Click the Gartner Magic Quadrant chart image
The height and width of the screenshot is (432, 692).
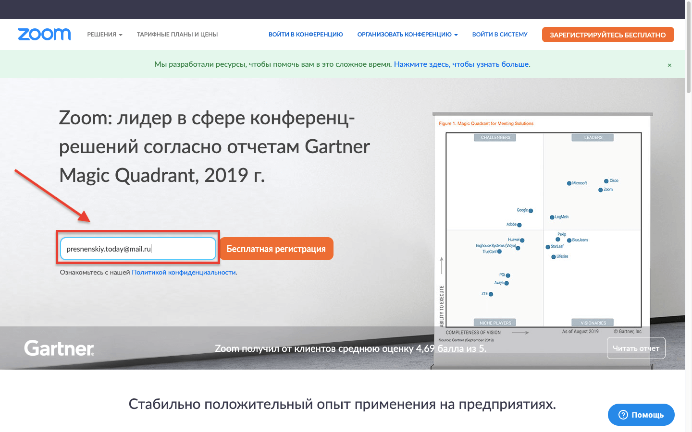click(x=543, y=230)
